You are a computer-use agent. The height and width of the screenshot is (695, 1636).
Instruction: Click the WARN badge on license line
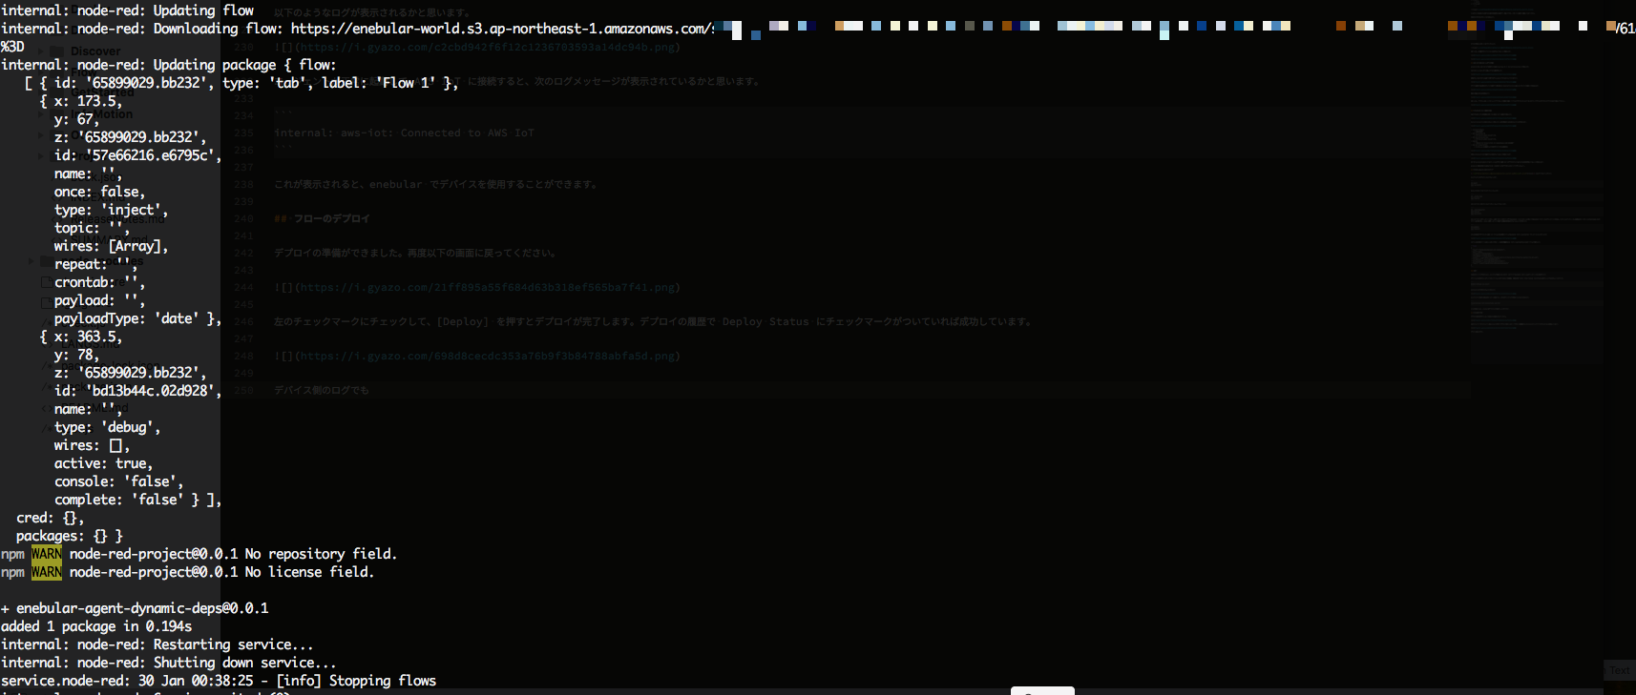pos(46,572)
